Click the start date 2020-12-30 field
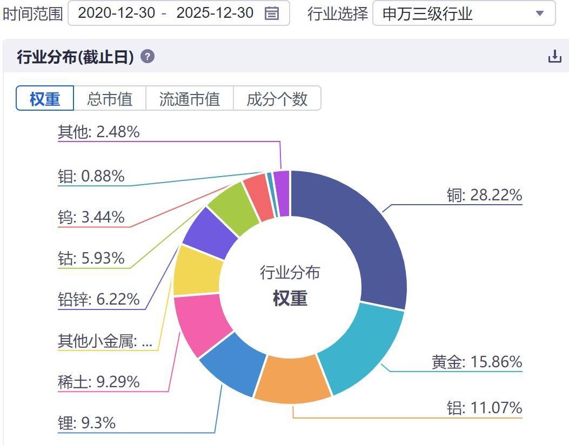 click(116, 14)
